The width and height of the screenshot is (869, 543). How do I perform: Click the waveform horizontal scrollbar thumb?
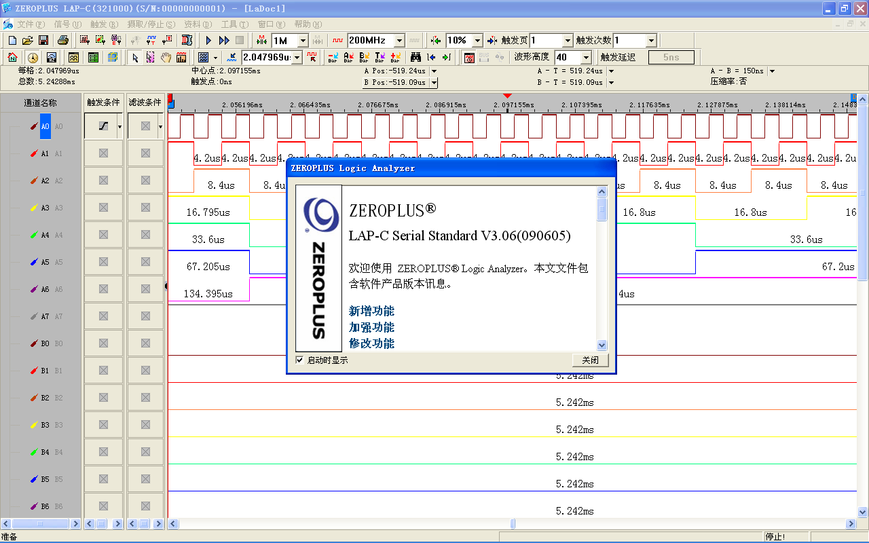513,524
